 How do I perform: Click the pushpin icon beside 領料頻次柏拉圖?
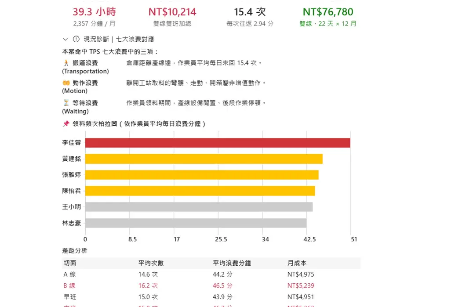[x=66, y=124]
